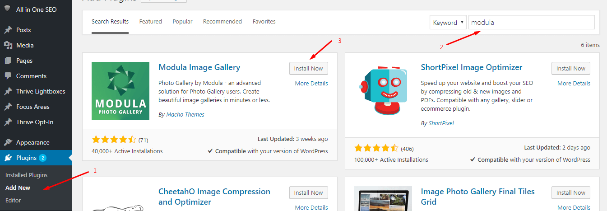Open CheetahO Image Compression and Optimizer title

tap(214, 197)
